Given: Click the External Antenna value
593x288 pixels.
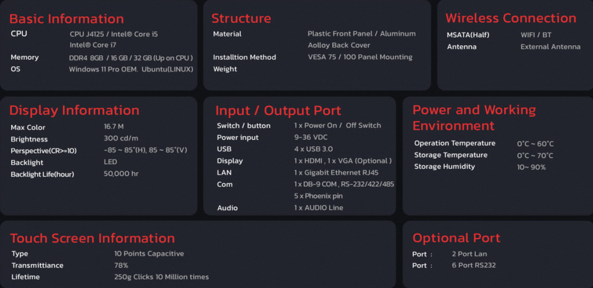Looking at the screenshot, I should (x=550, y=46).
